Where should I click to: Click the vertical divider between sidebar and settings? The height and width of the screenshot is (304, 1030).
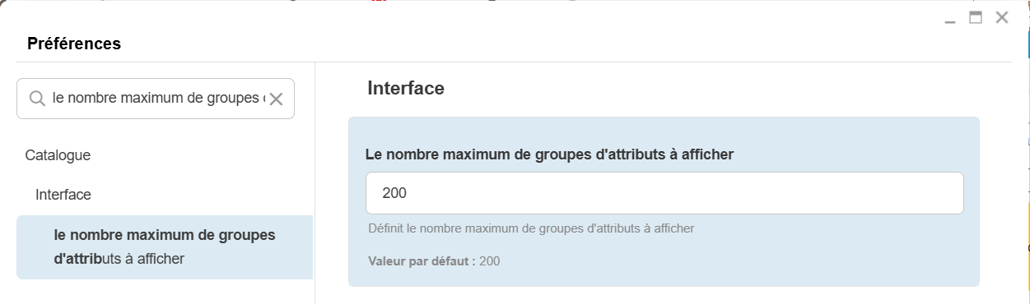tap(315, 182)
